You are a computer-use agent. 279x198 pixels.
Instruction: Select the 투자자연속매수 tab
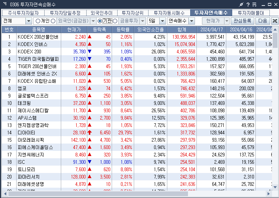coord(211,13)
